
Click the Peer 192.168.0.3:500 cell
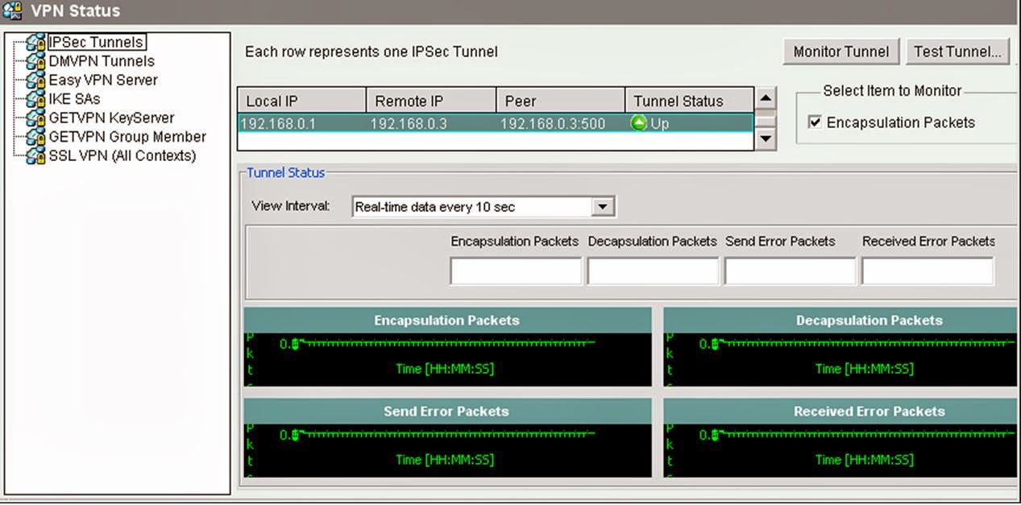pos(560,123)
